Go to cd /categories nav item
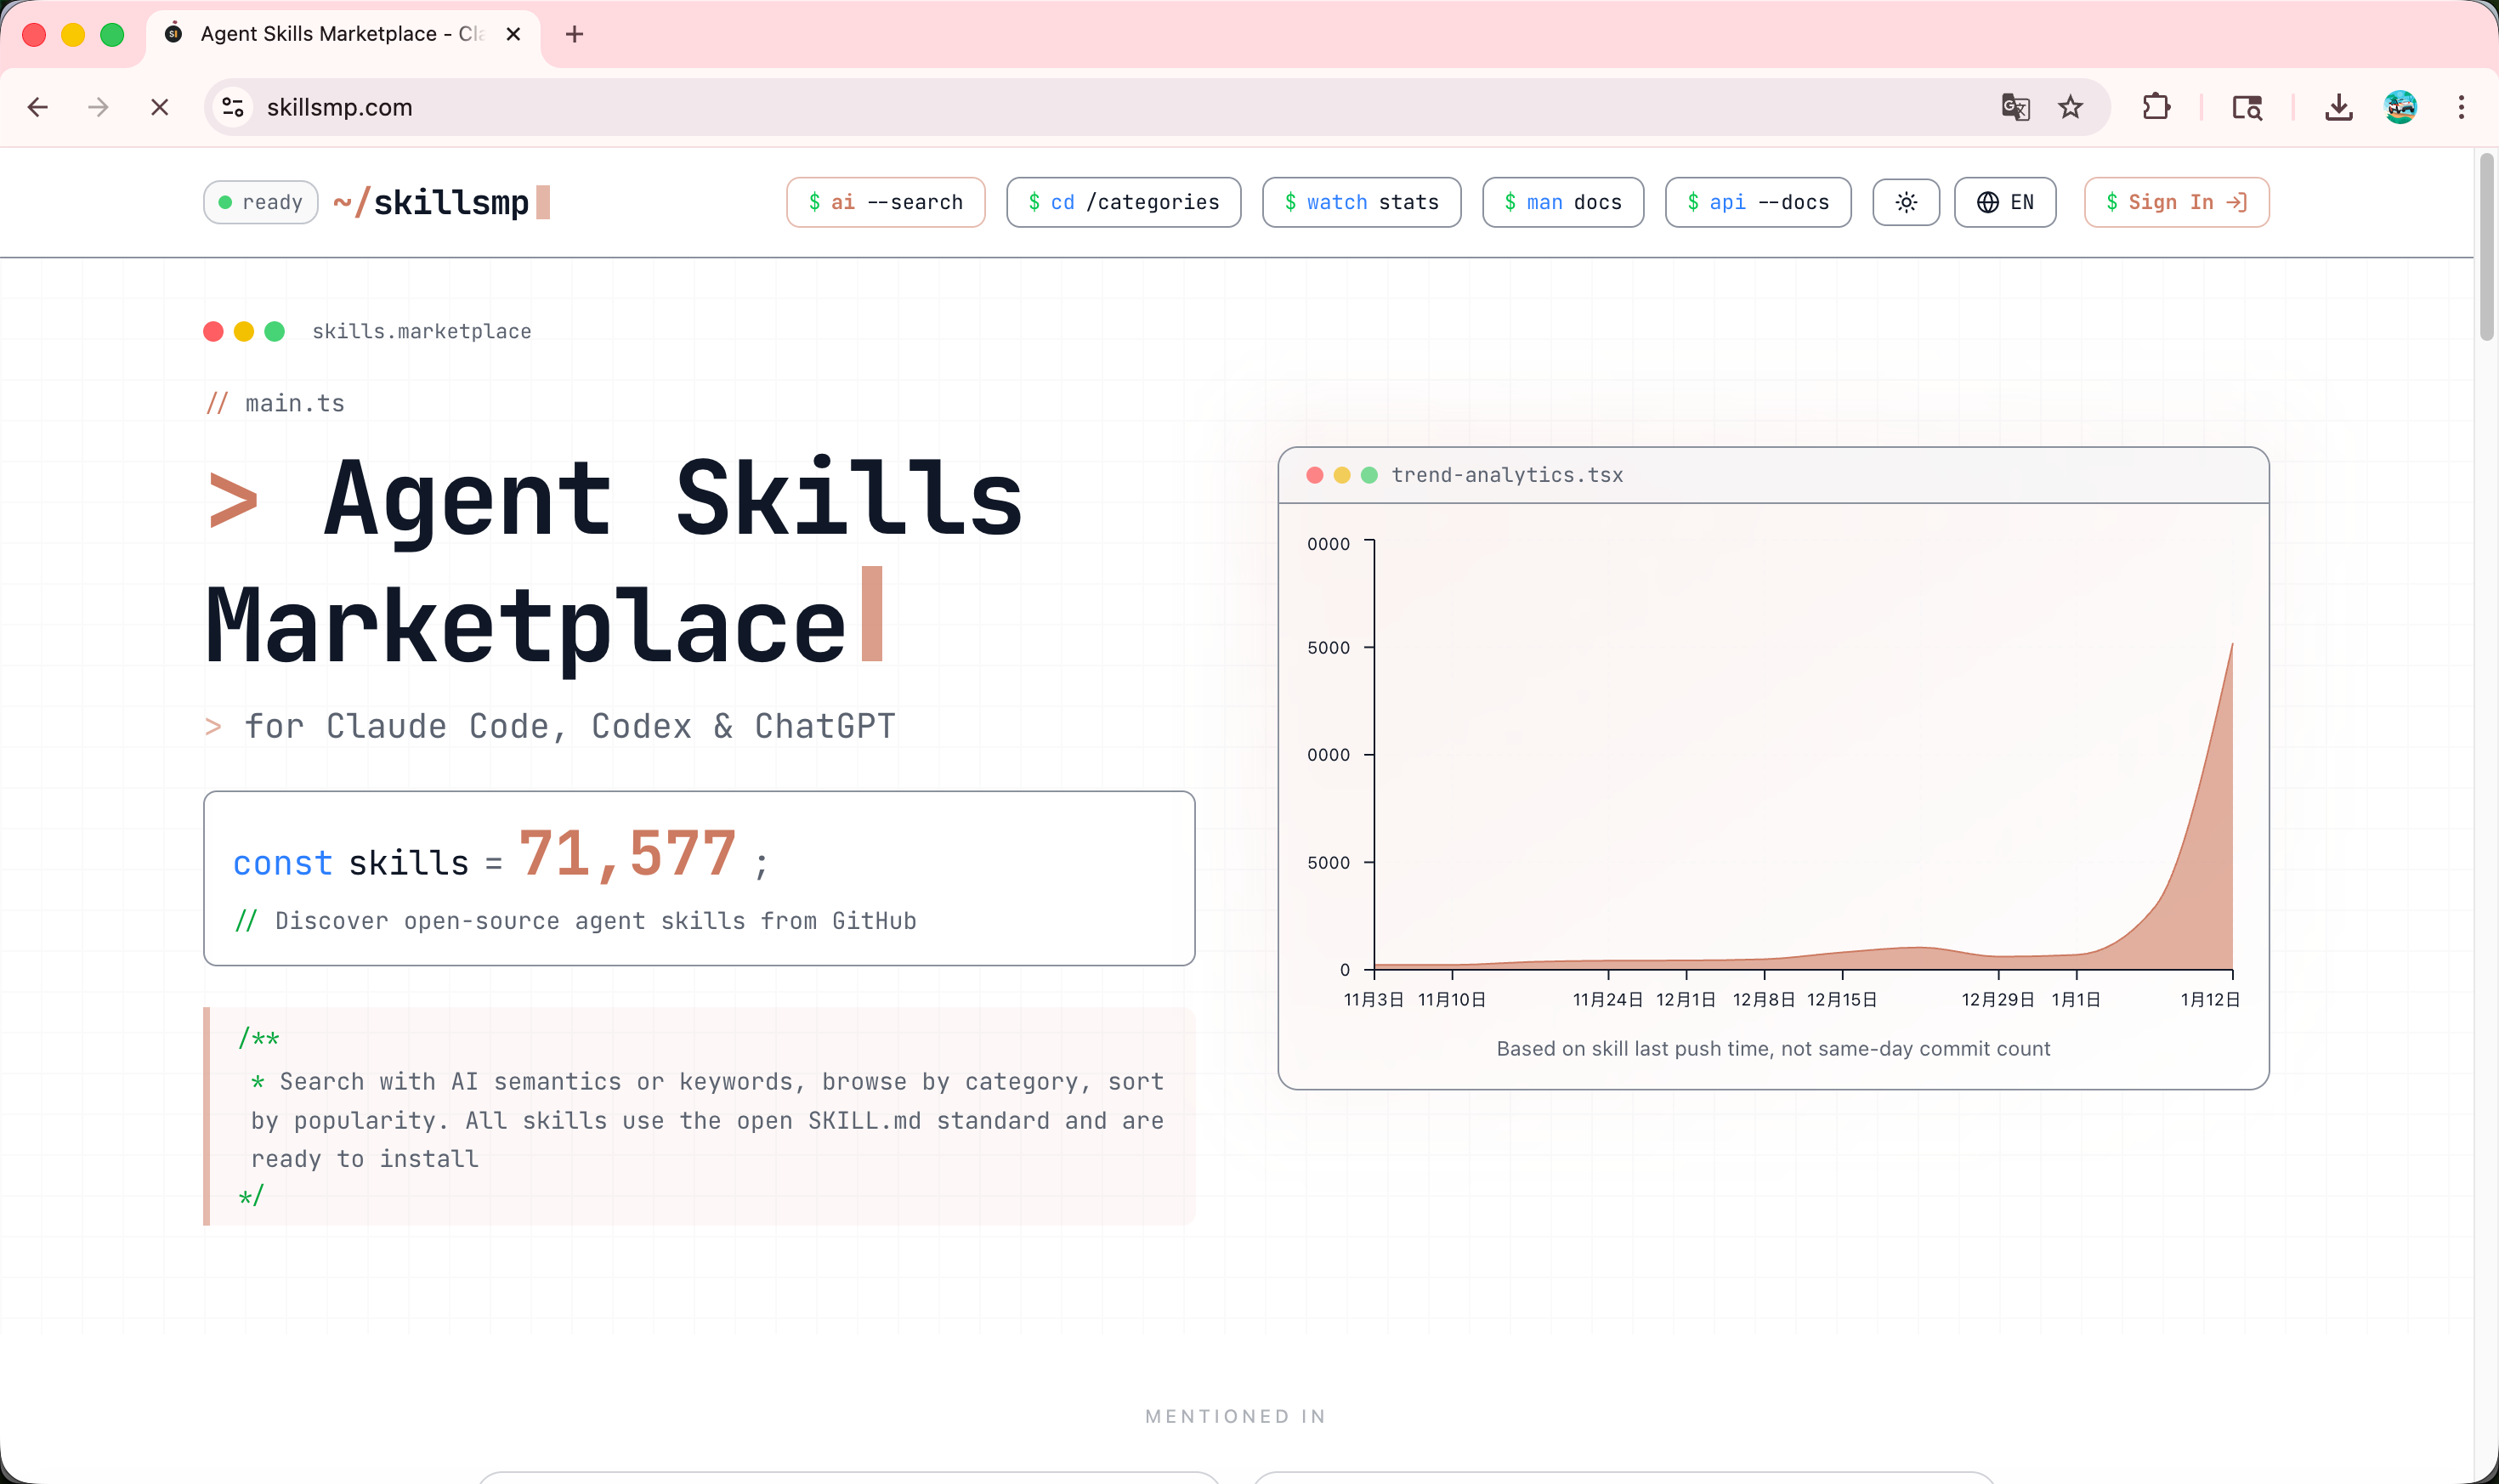The width and height of the screenshot is (2499, 1484). click(x=1123, y=202)
